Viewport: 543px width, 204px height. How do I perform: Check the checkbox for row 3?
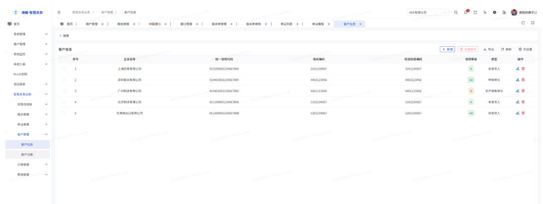pyautogui.click(x=64, y=91)
